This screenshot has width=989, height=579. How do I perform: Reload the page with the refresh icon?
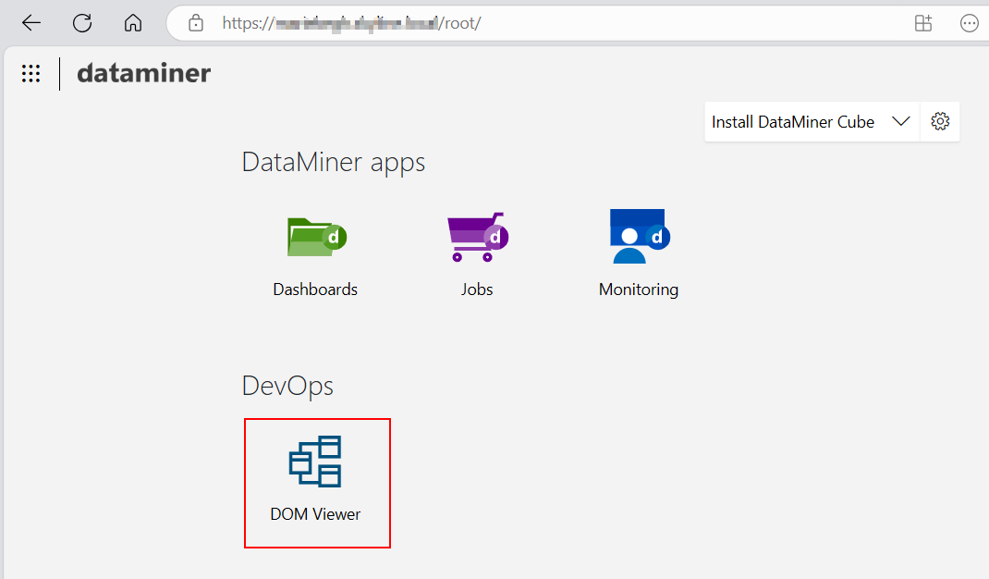82,23
